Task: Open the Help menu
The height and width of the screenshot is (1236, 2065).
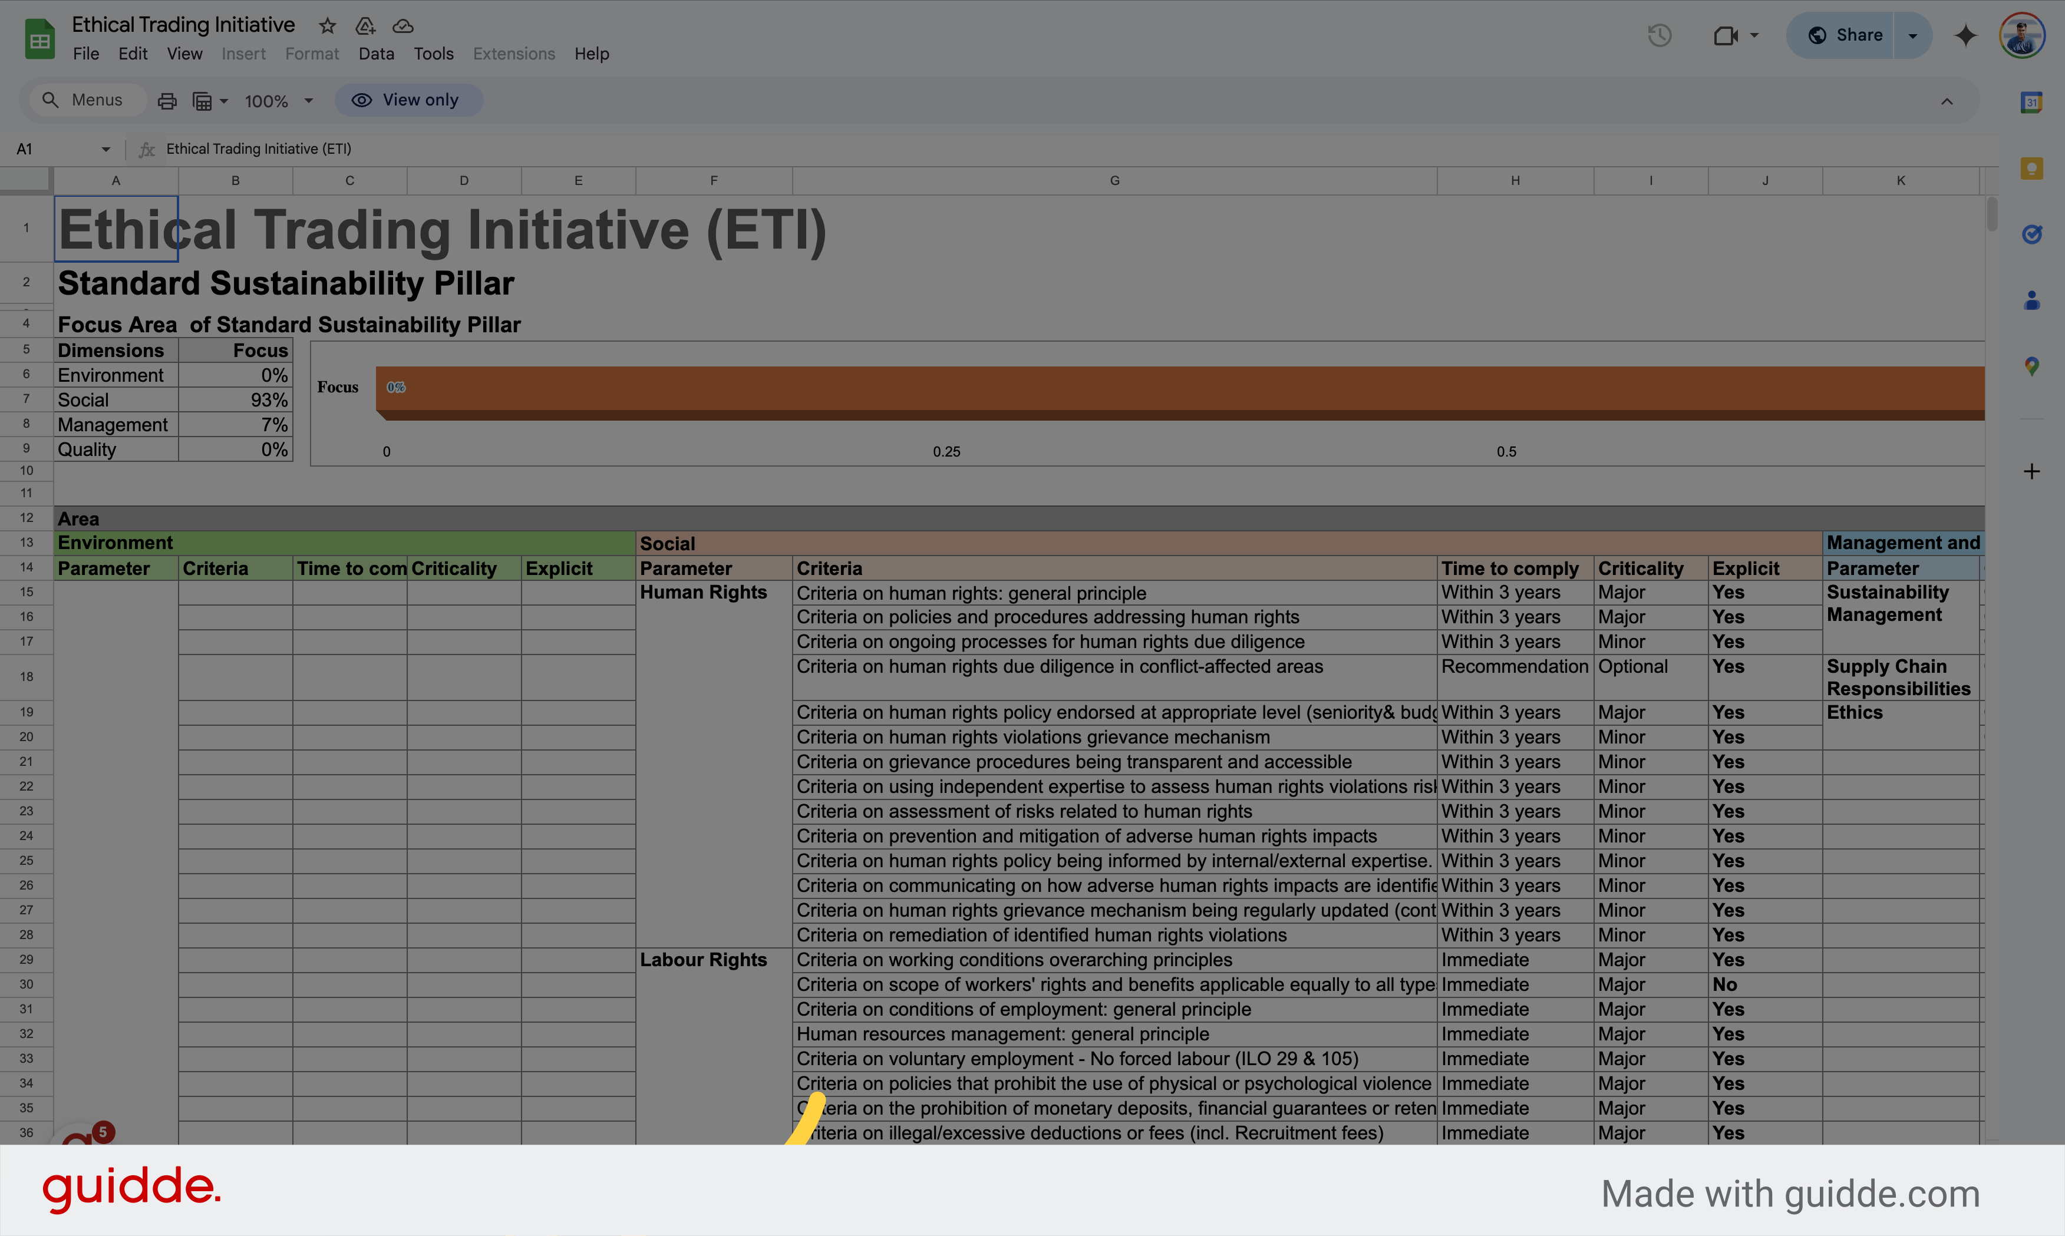Action: pyautogui.click(x=592, y=53)
